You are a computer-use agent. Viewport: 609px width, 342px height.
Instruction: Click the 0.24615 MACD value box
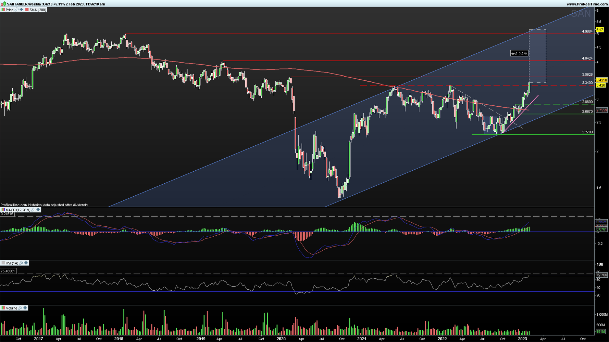tap(7, 214)
